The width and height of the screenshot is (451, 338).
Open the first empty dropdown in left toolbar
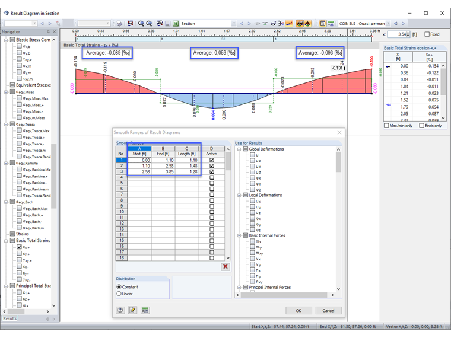click(34, 24)
